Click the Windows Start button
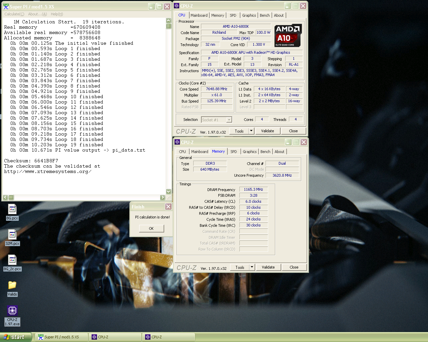Screen dimensions: 428x342 click(x=16, y=337)
